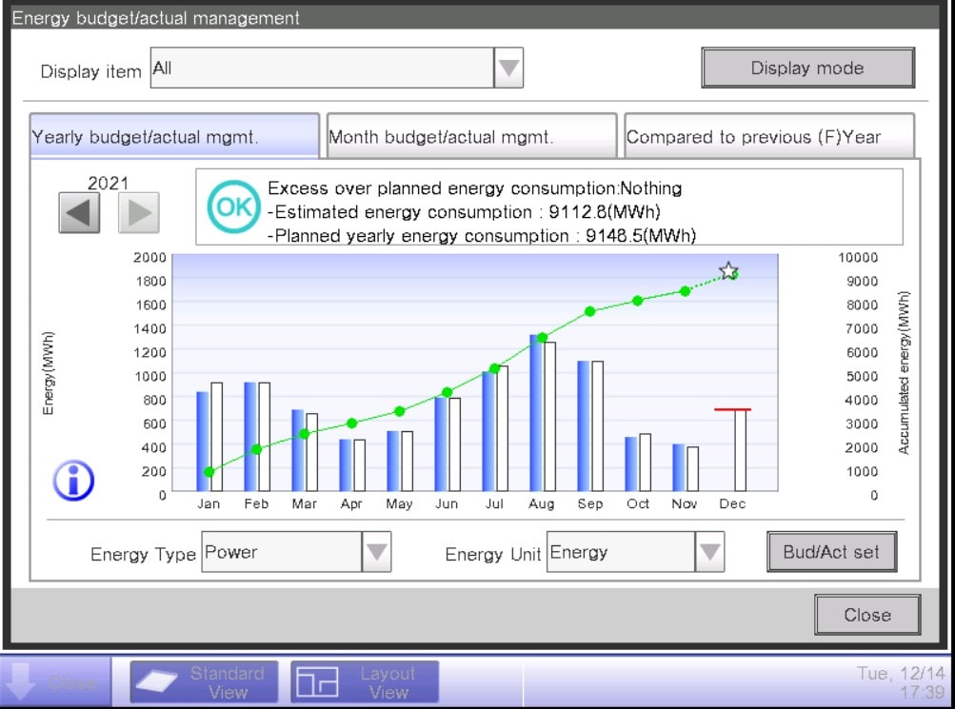Click the Standard View icon

165,681
